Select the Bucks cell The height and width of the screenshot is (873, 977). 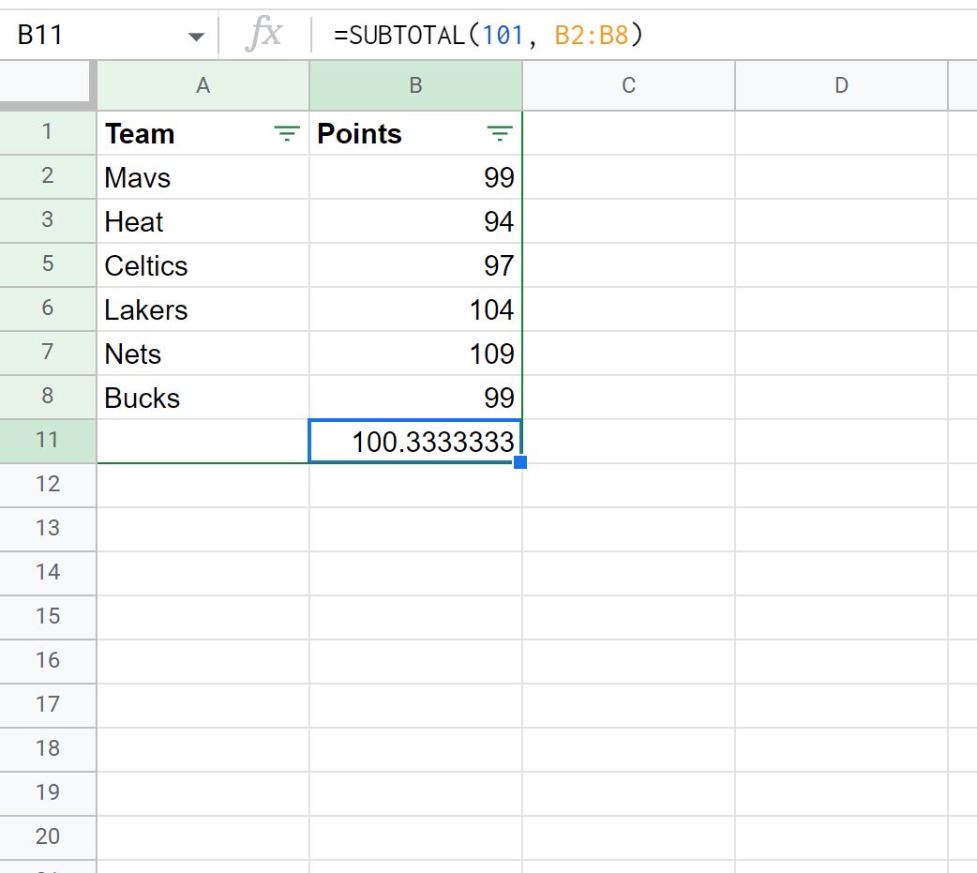[x=203, y=397]
